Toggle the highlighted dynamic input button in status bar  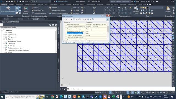coord(111,92)
